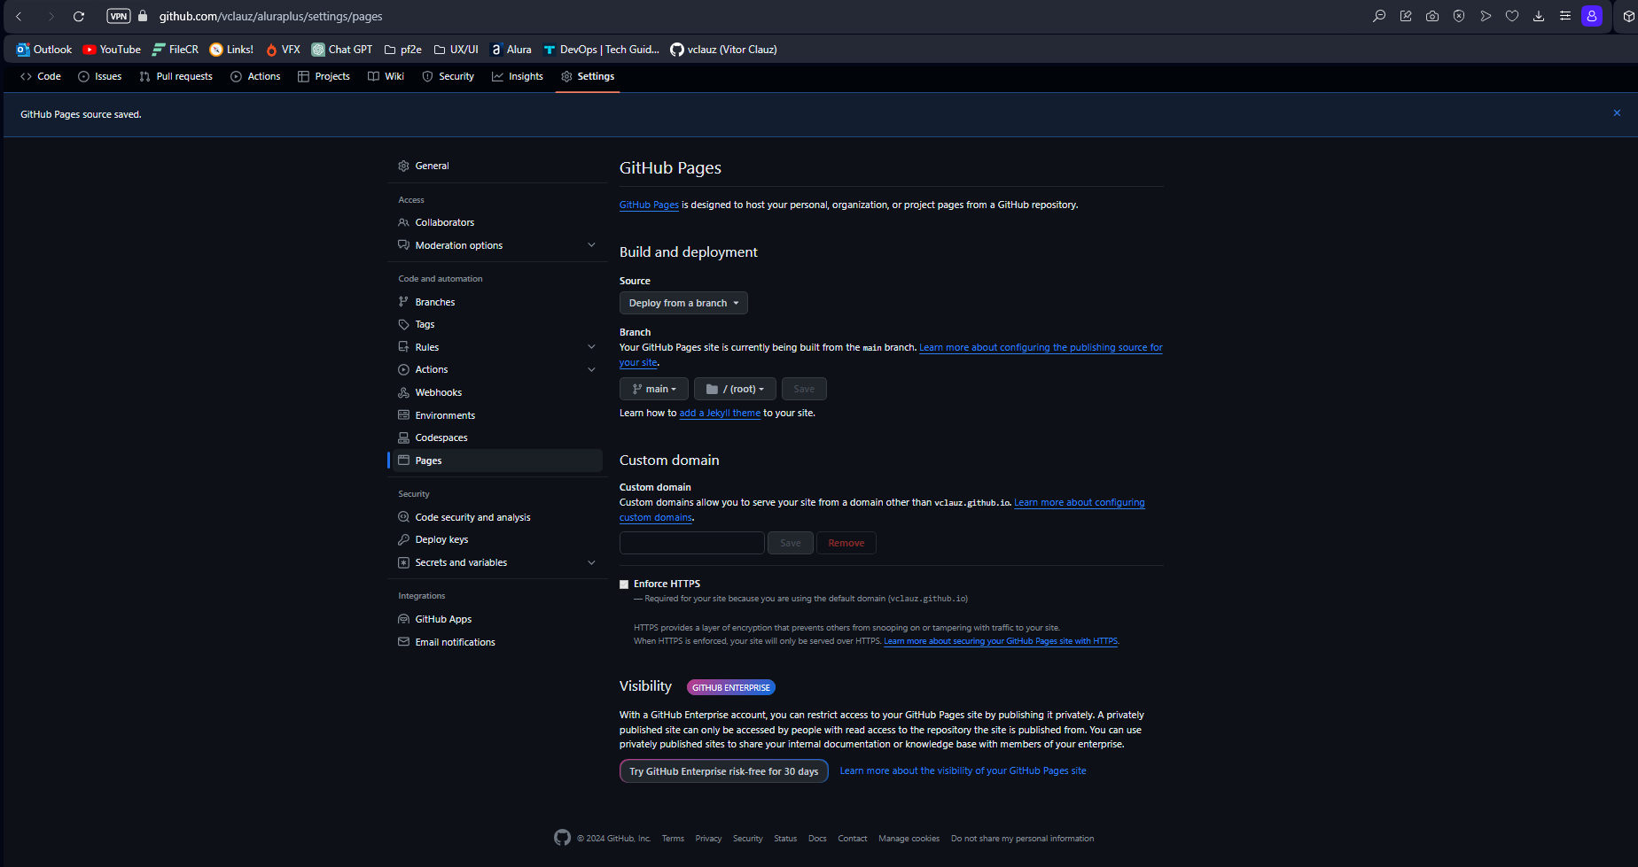Open the FileCR bookmark
This screenshot has width=1638, height=867.
(x=175, y=50)
